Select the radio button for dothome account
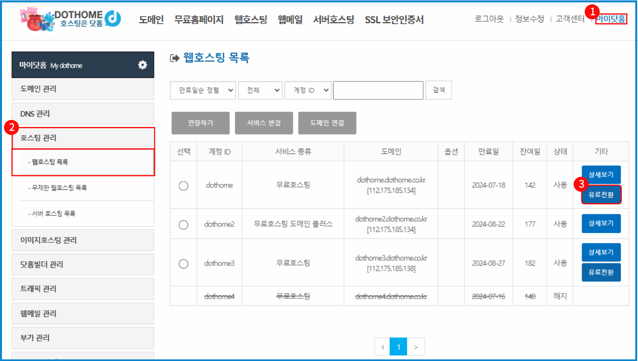 184,185
